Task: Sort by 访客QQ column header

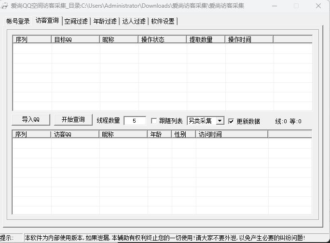Action: point(75,134)
